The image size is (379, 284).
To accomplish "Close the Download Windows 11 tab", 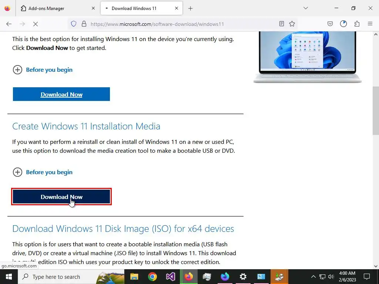I will click(177, 8).
